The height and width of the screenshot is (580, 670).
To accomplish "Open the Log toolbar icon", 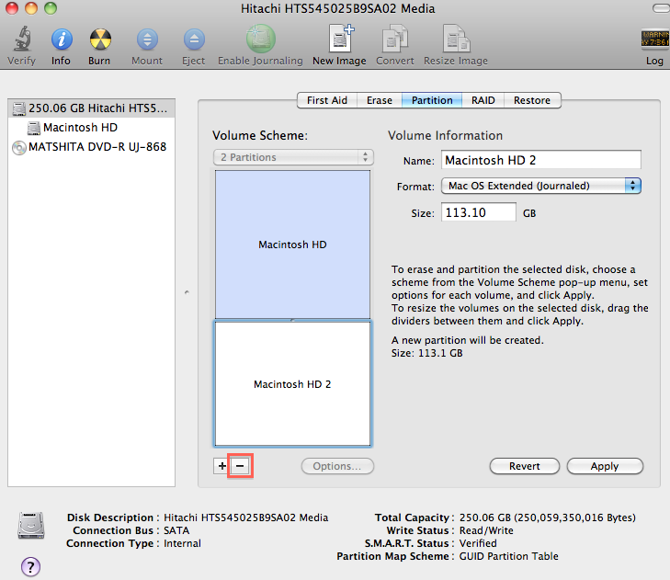I will [655, 39].
